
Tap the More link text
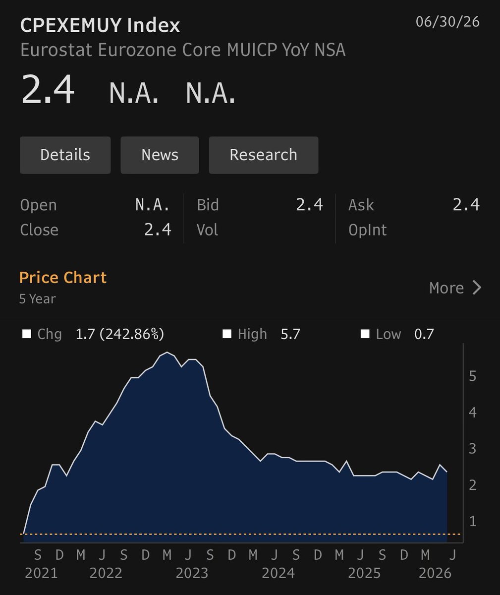pos(446,288)
